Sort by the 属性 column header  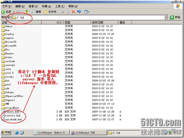(x=125, y=22)
